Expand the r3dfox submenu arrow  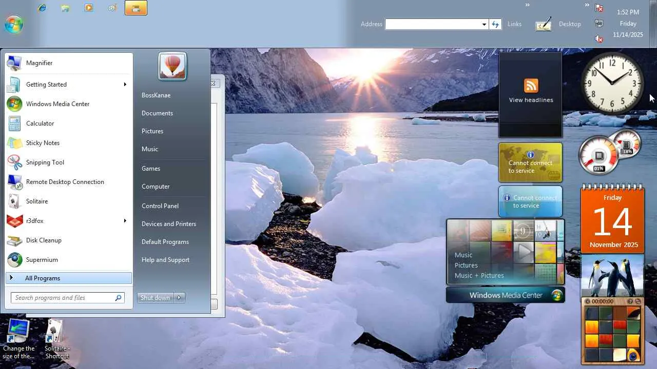[x=125, y=221]
